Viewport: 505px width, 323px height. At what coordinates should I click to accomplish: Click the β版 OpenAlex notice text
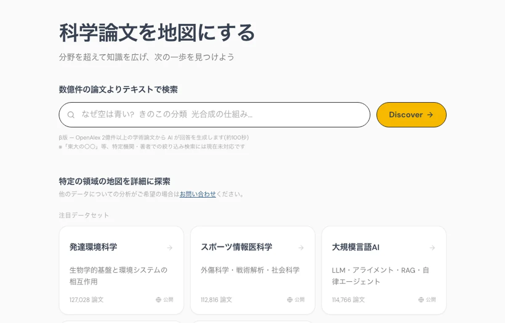coord(154,138)
